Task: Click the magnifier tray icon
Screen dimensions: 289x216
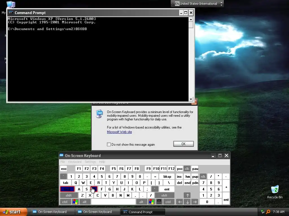Action: (x=268, y=212)
